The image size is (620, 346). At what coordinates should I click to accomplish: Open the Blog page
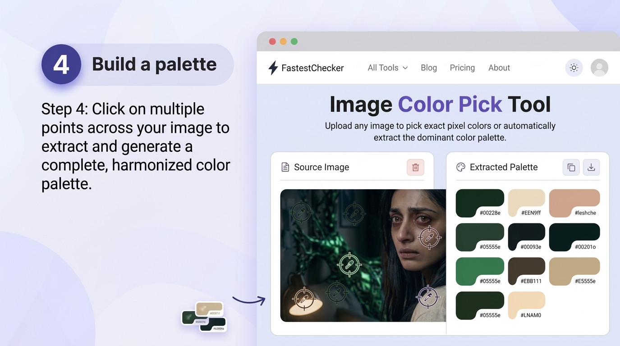[429, 68]
